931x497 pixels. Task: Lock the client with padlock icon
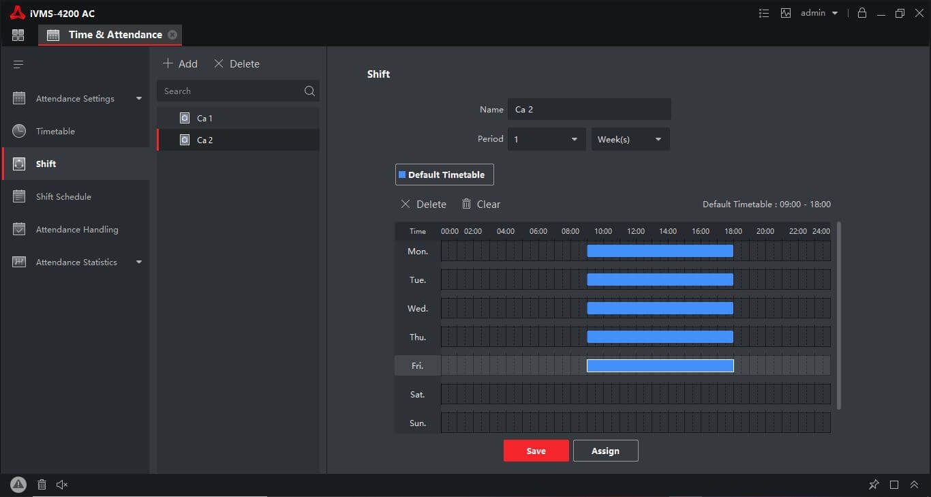[862, 13]
